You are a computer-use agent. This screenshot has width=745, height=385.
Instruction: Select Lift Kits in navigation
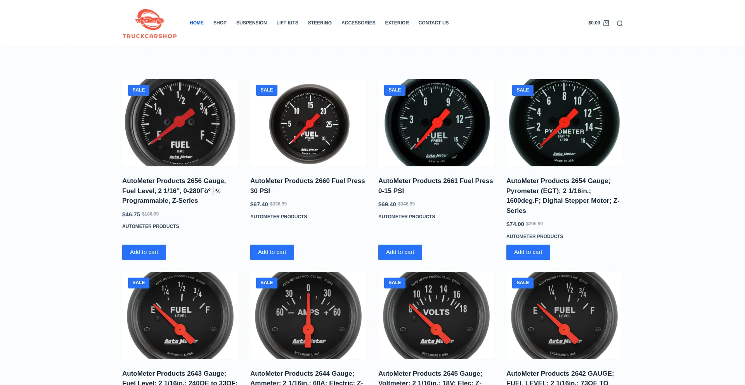click(x=287, y=23)
